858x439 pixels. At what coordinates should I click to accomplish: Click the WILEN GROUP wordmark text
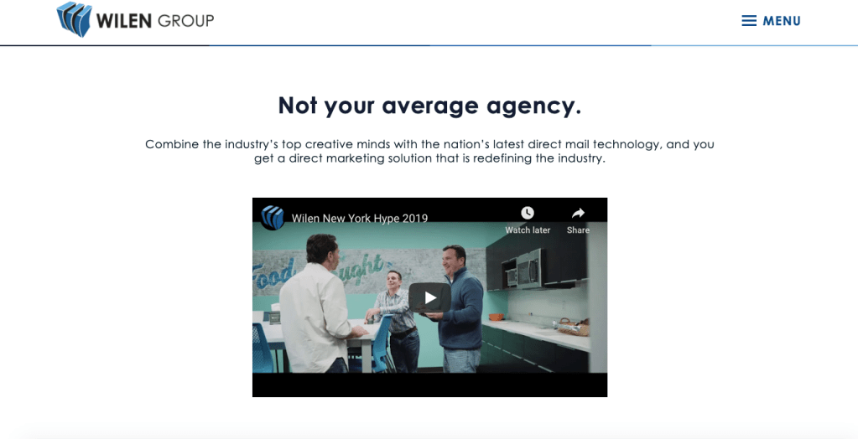pos(155,20)
